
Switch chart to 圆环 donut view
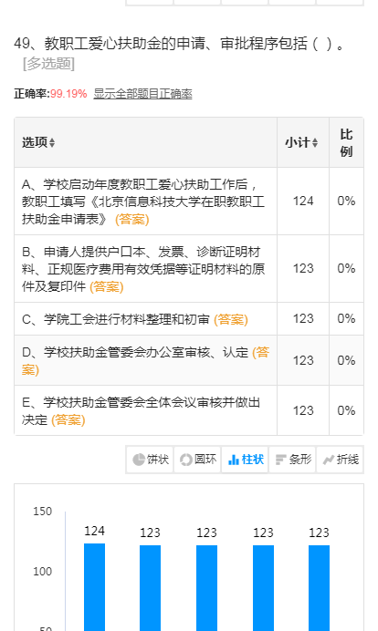pyautogui.click(x=197, y=460)
